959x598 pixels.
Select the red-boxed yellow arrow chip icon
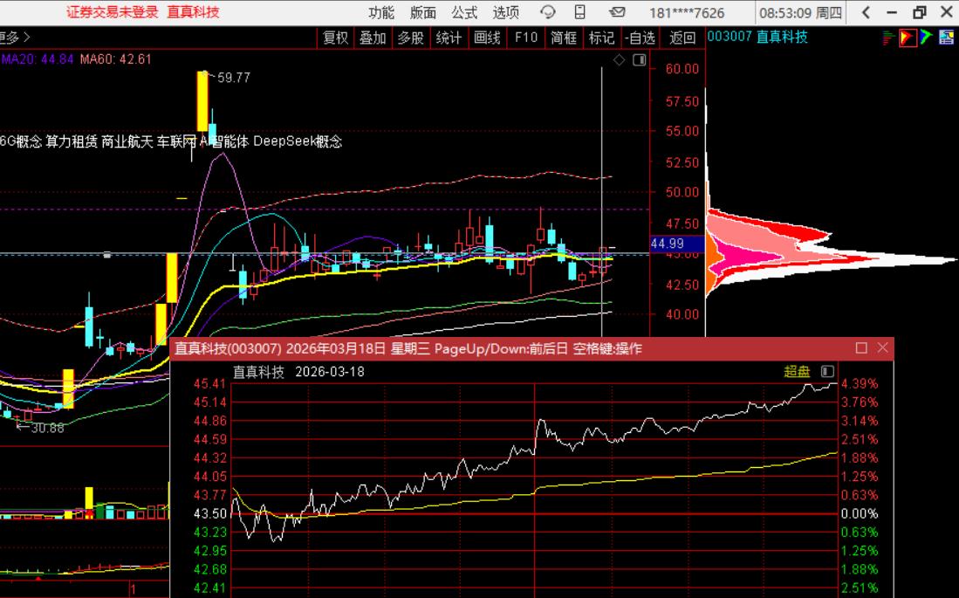coord(908,38)
